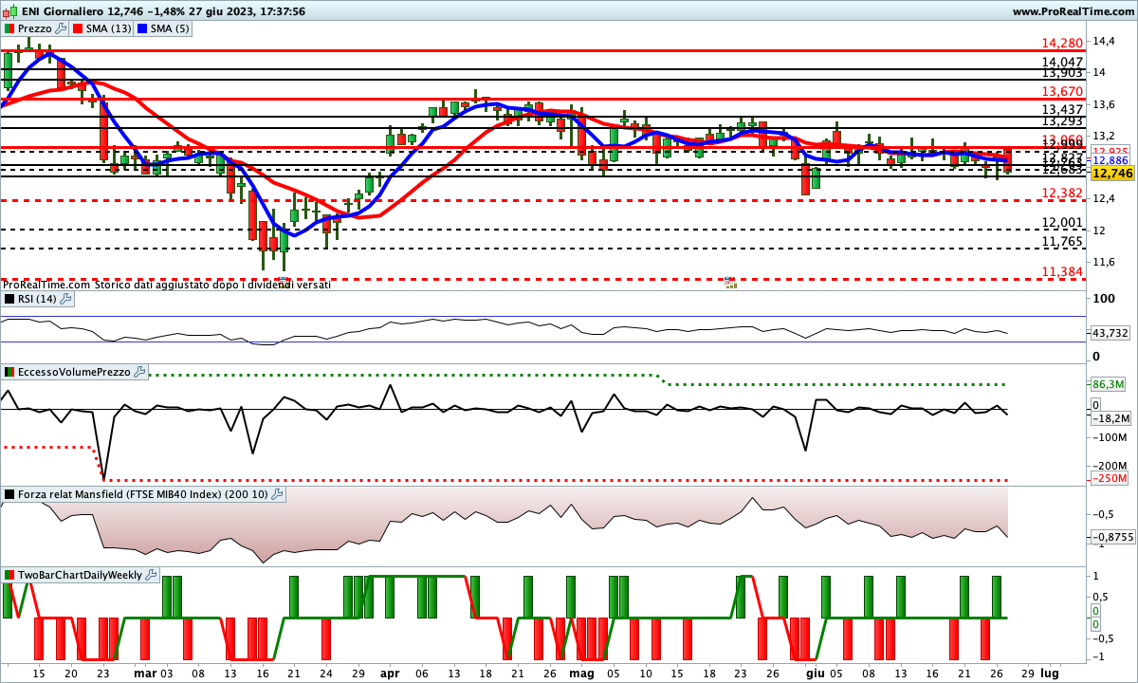The width and height of the screenshot is (1138, 683).
Task: Click the TwoBarChartDailyWeekly color swatch
Action: tap(10, 575)
